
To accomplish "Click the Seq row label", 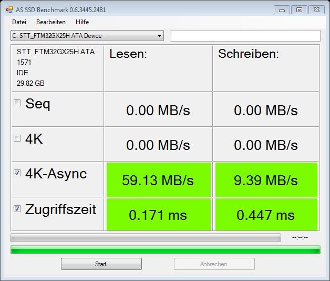I will (x=38, y=104).
